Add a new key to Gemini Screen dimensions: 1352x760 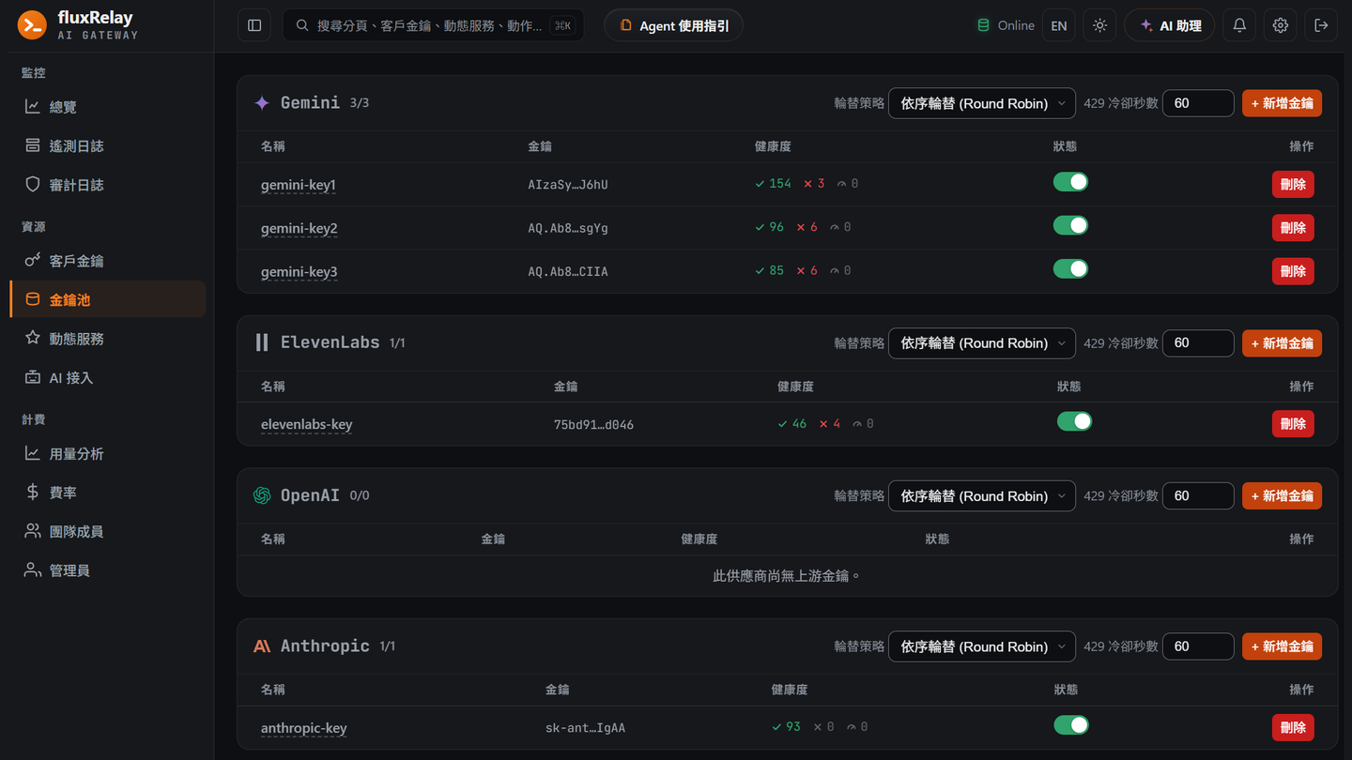(x=1282, y=103)
